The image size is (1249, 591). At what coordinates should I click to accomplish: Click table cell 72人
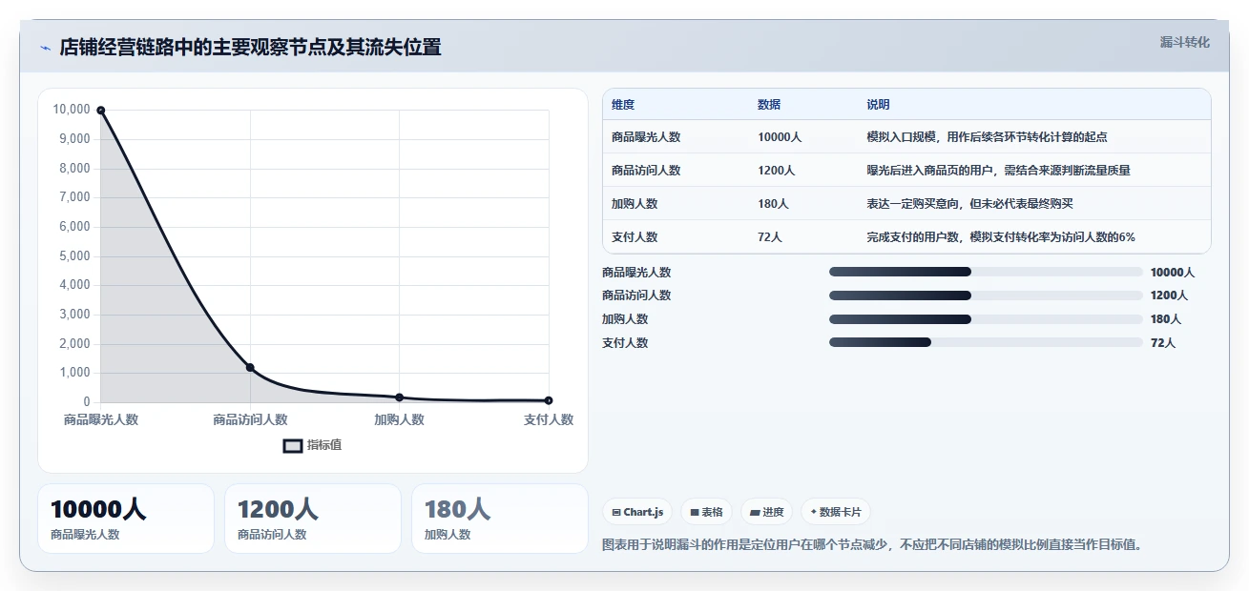[770, 237]
